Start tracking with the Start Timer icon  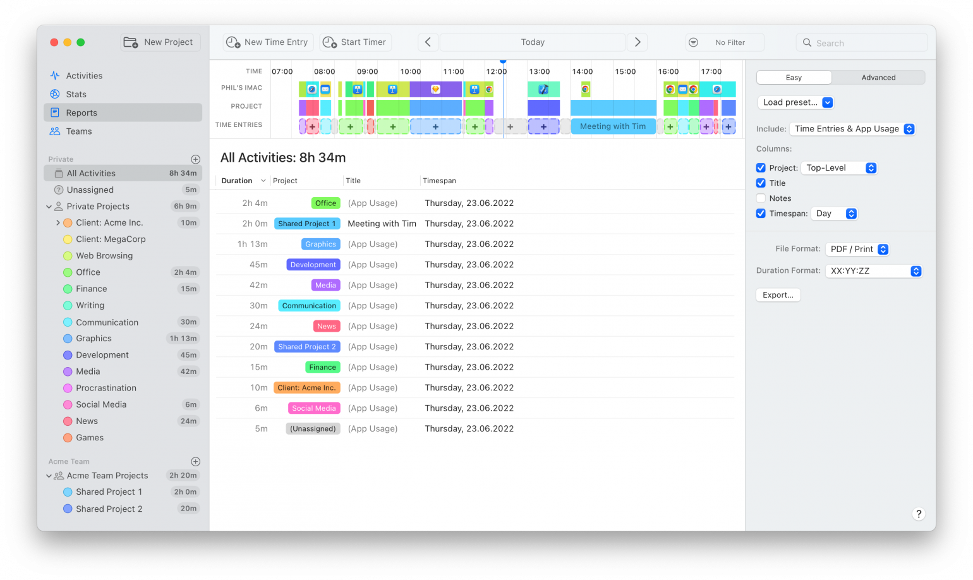329,42
